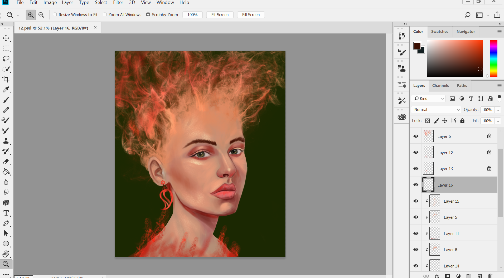Select the Move tool

pos(6,38)
